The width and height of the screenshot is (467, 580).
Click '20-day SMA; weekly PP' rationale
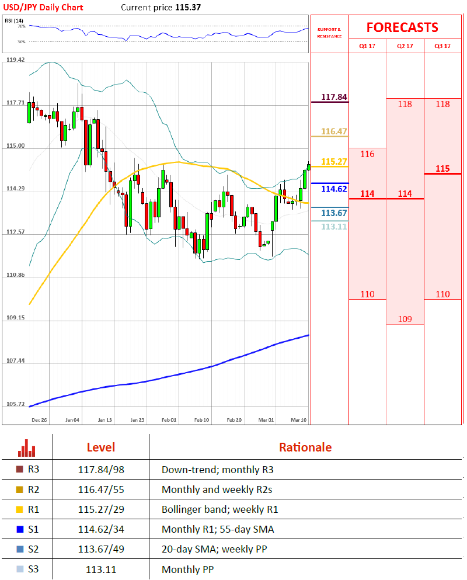coord(214,549)
